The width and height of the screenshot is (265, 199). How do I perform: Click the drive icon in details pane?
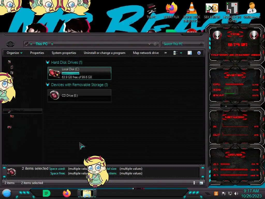tap(12, 172)
